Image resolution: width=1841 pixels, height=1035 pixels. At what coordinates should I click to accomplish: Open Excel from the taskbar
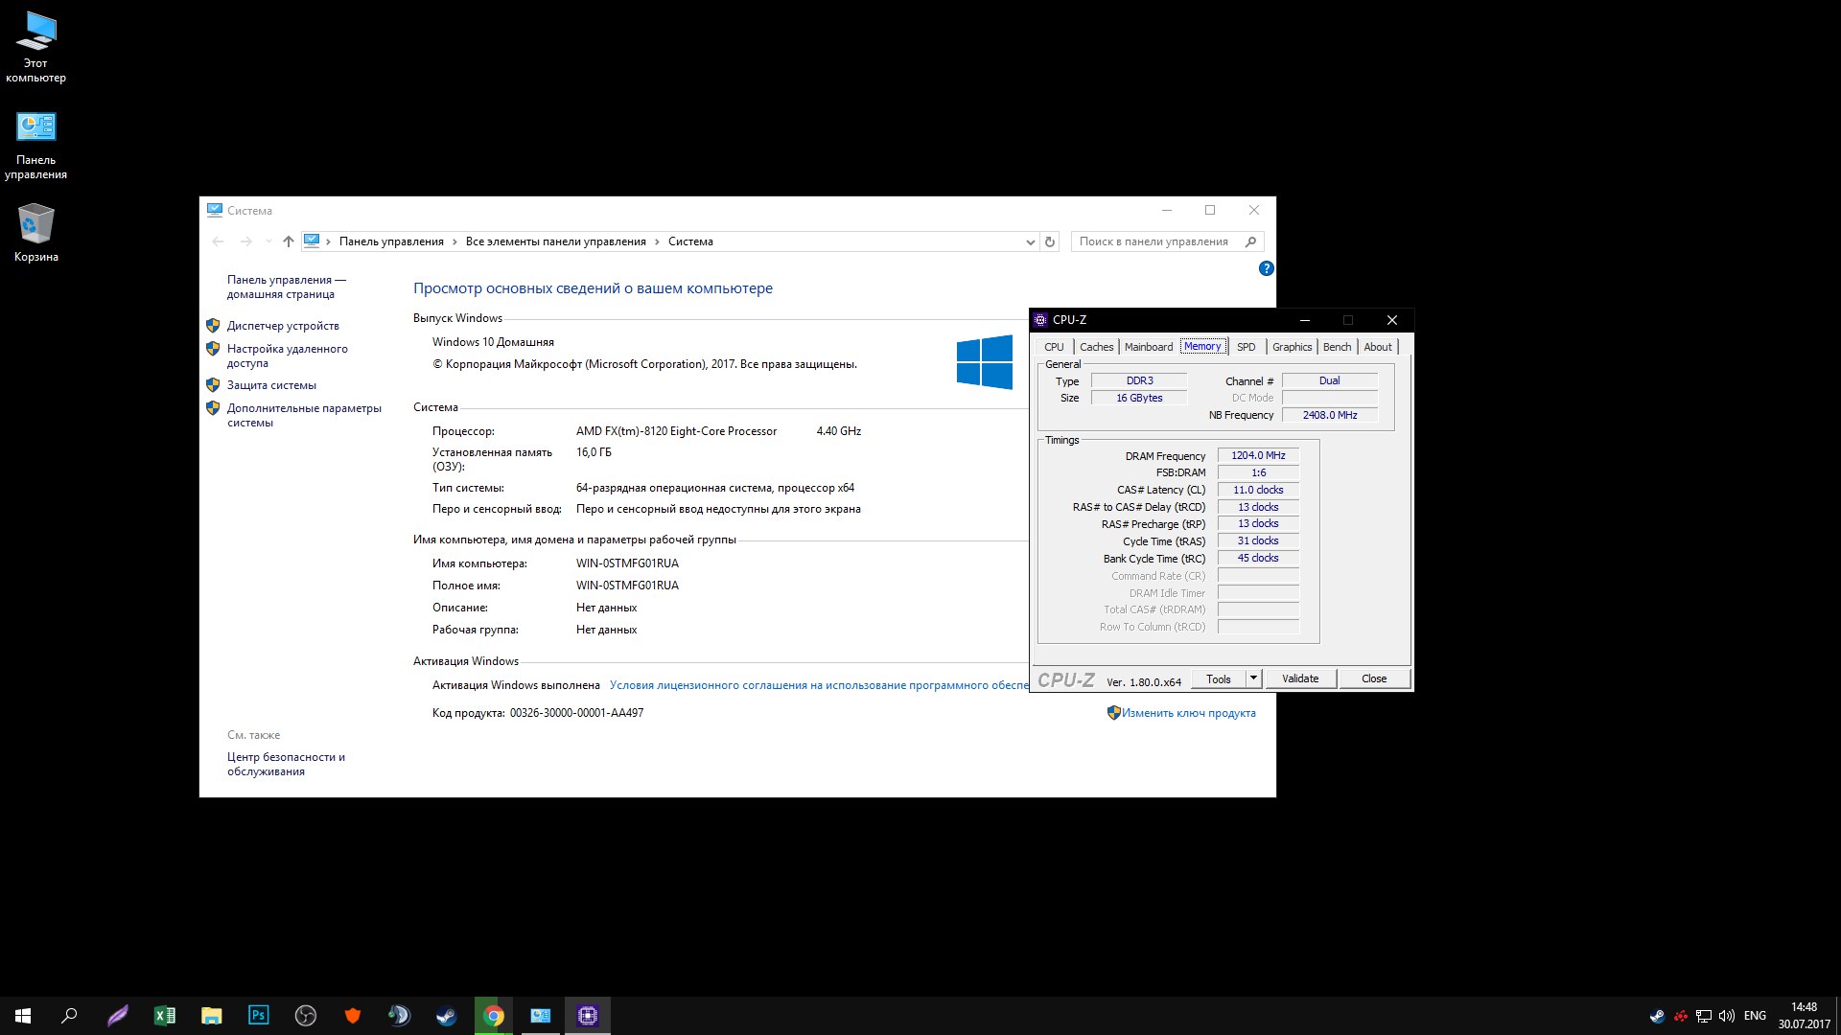165,1016
